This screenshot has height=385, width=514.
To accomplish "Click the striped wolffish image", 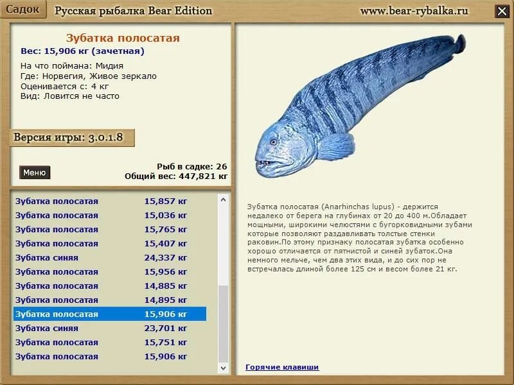I will [360, 105].
